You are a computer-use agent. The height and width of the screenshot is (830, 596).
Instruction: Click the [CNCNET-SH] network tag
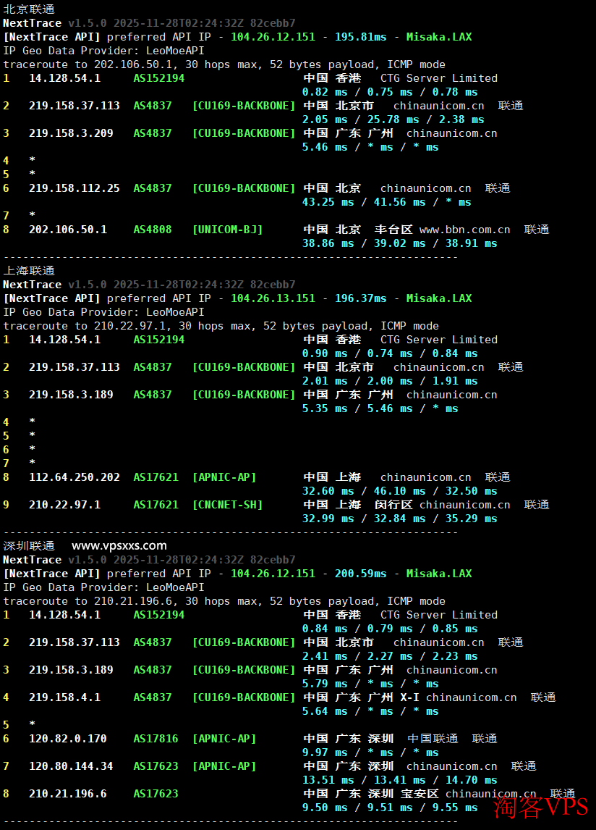pos(227,505)
